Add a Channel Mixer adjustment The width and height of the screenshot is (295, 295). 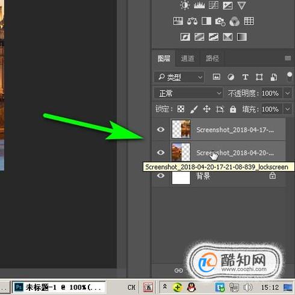click(234, 21)
